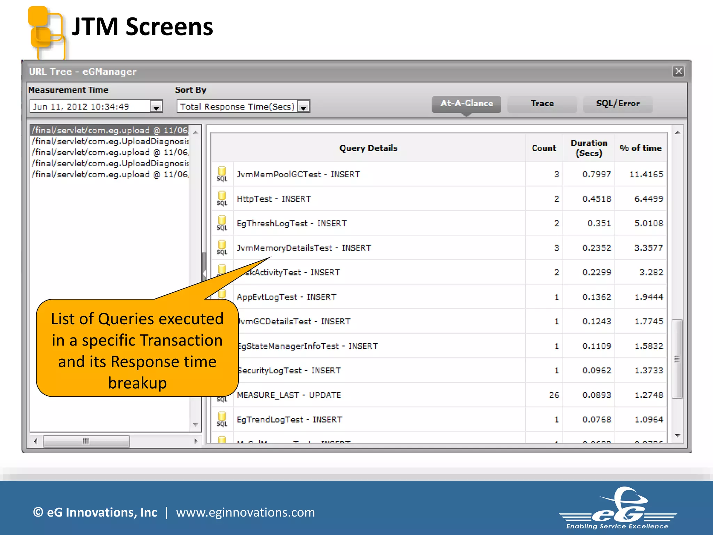713x535 pixels.
Task: Click SQL icon beside JvmMemPoolGCTest INSERT
Action: [x=222, y=174]
